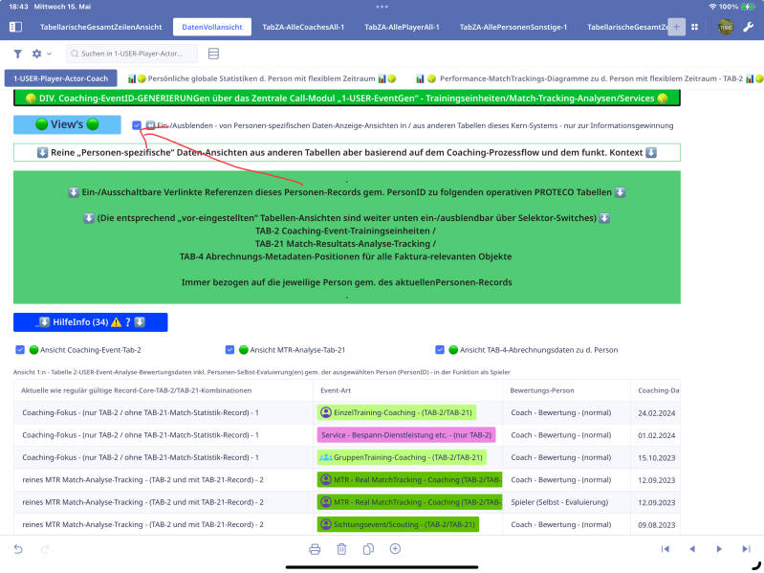Toggle row layout icon next to search
Image resolution: width=764 pixels, height=573 pixels.
coord(213,54)
